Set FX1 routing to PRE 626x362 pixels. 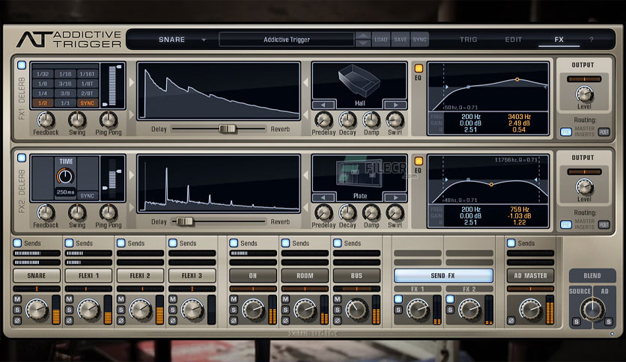coord(565,132)
